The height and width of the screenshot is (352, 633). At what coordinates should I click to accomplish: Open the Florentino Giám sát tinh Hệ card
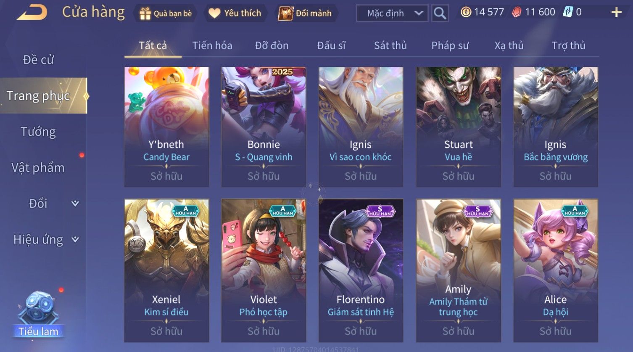pyautogui.click(x=361, y=270)
